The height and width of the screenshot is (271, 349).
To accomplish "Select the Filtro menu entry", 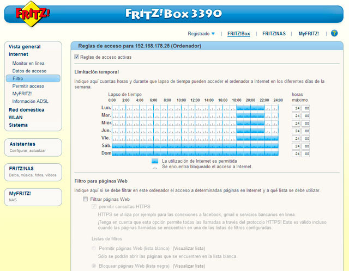I will click(x=33, y=78).
